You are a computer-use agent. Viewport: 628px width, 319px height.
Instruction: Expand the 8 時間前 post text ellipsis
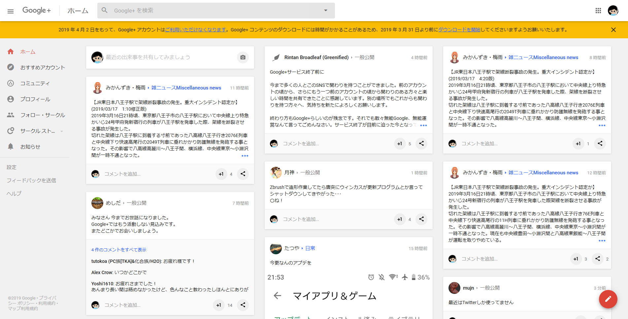pos(602,125)
